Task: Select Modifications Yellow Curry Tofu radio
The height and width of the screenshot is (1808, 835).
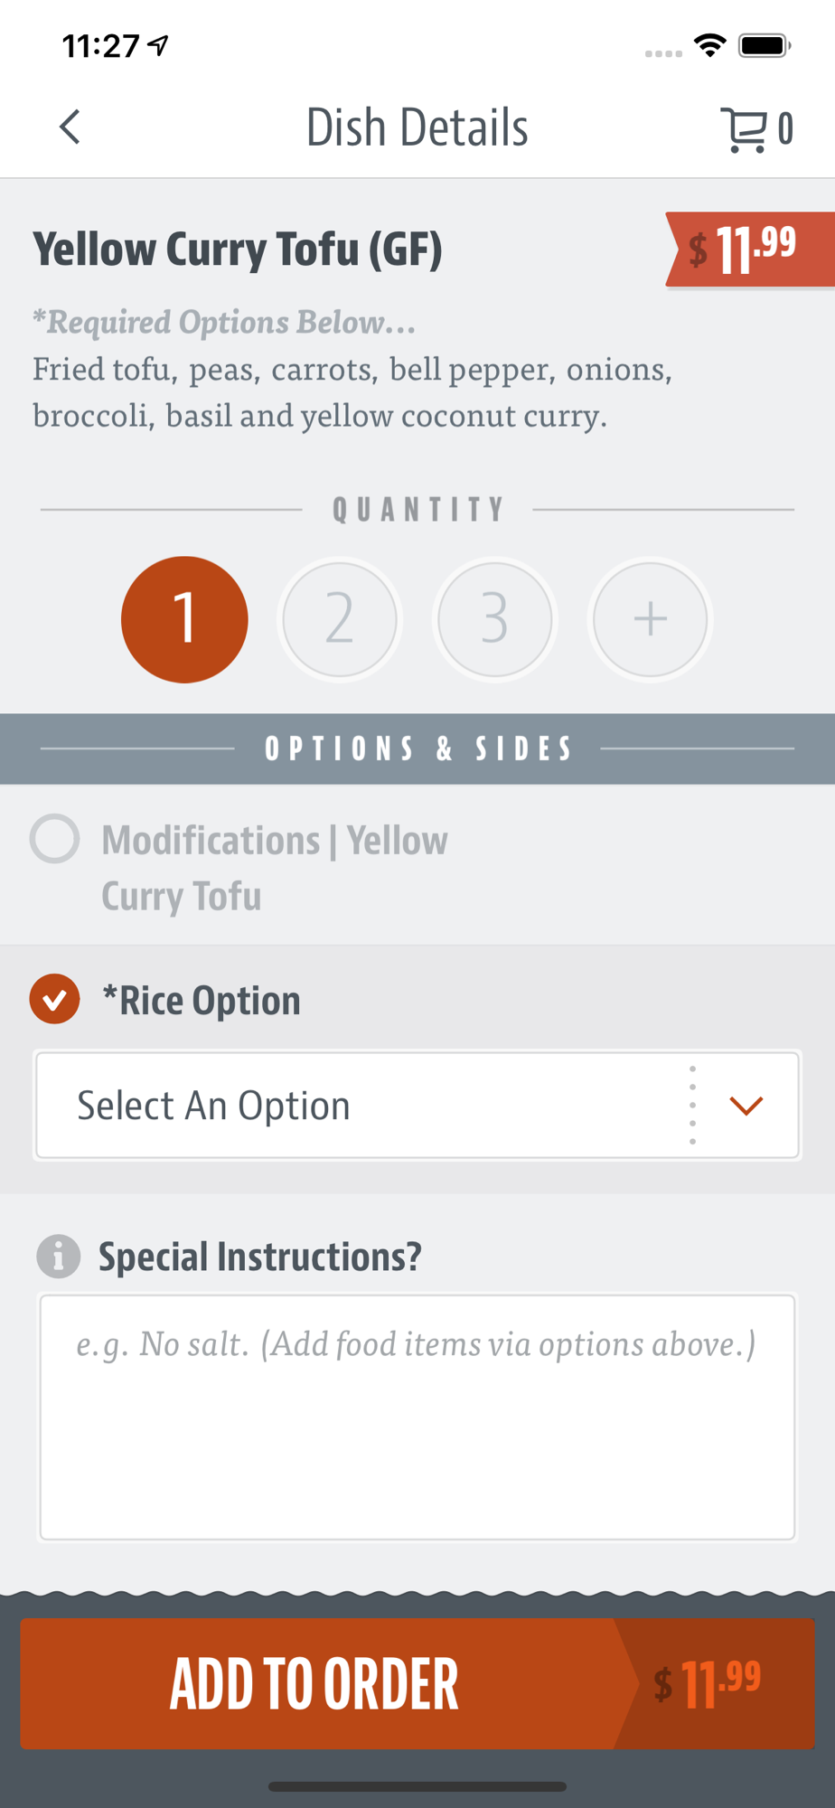Action: (55, 839)
